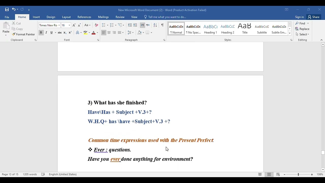
Task: Toggle center alignment
Action: pyautogui.click(x=109, y=33)
